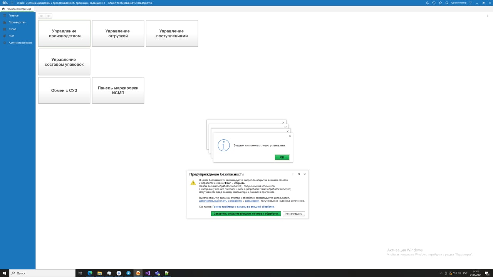Open the Главное section in the sidebar
This screenshot has width=493, height=277.
pos(13,16)
